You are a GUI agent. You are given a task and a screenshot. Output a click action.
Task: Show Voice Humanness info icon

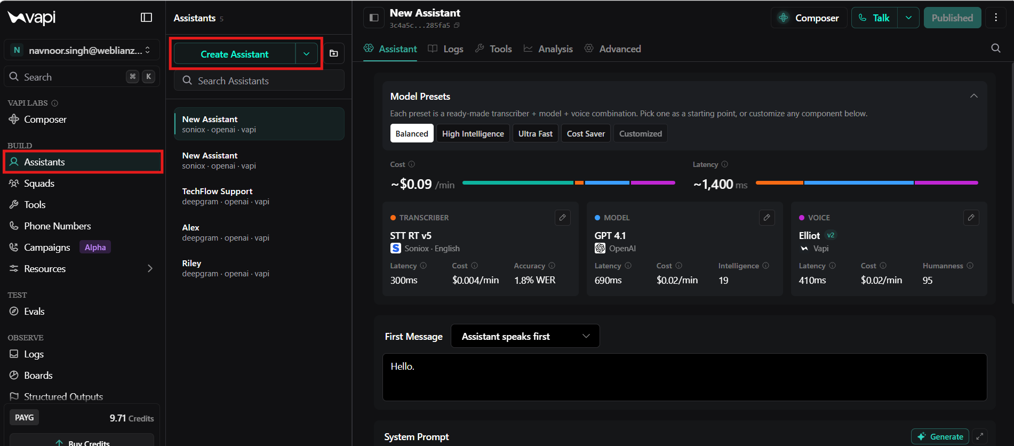970,266
